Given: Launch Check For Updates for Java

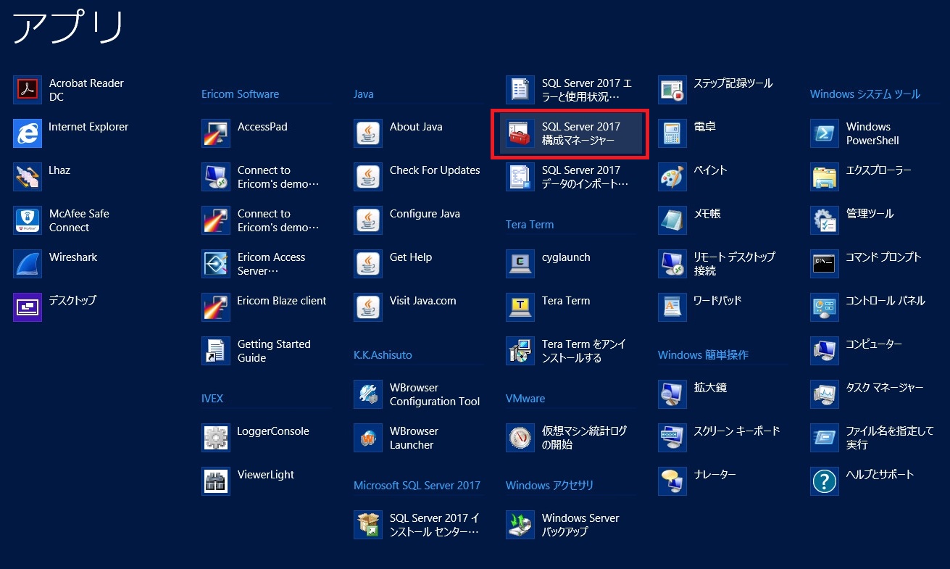Looking at the screenshot, I should (436, 170).
